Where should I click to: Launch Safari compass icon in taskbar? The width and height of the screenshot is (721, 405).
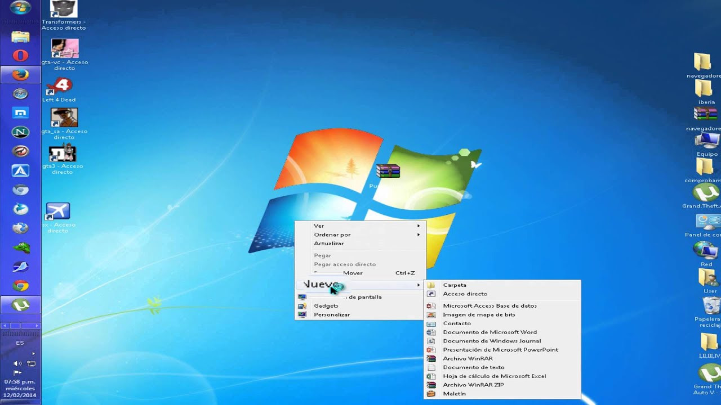pos(20,94)
